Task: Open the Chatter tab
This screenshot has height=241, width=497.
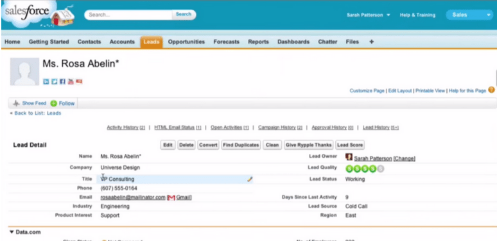Action: (327, 42)
